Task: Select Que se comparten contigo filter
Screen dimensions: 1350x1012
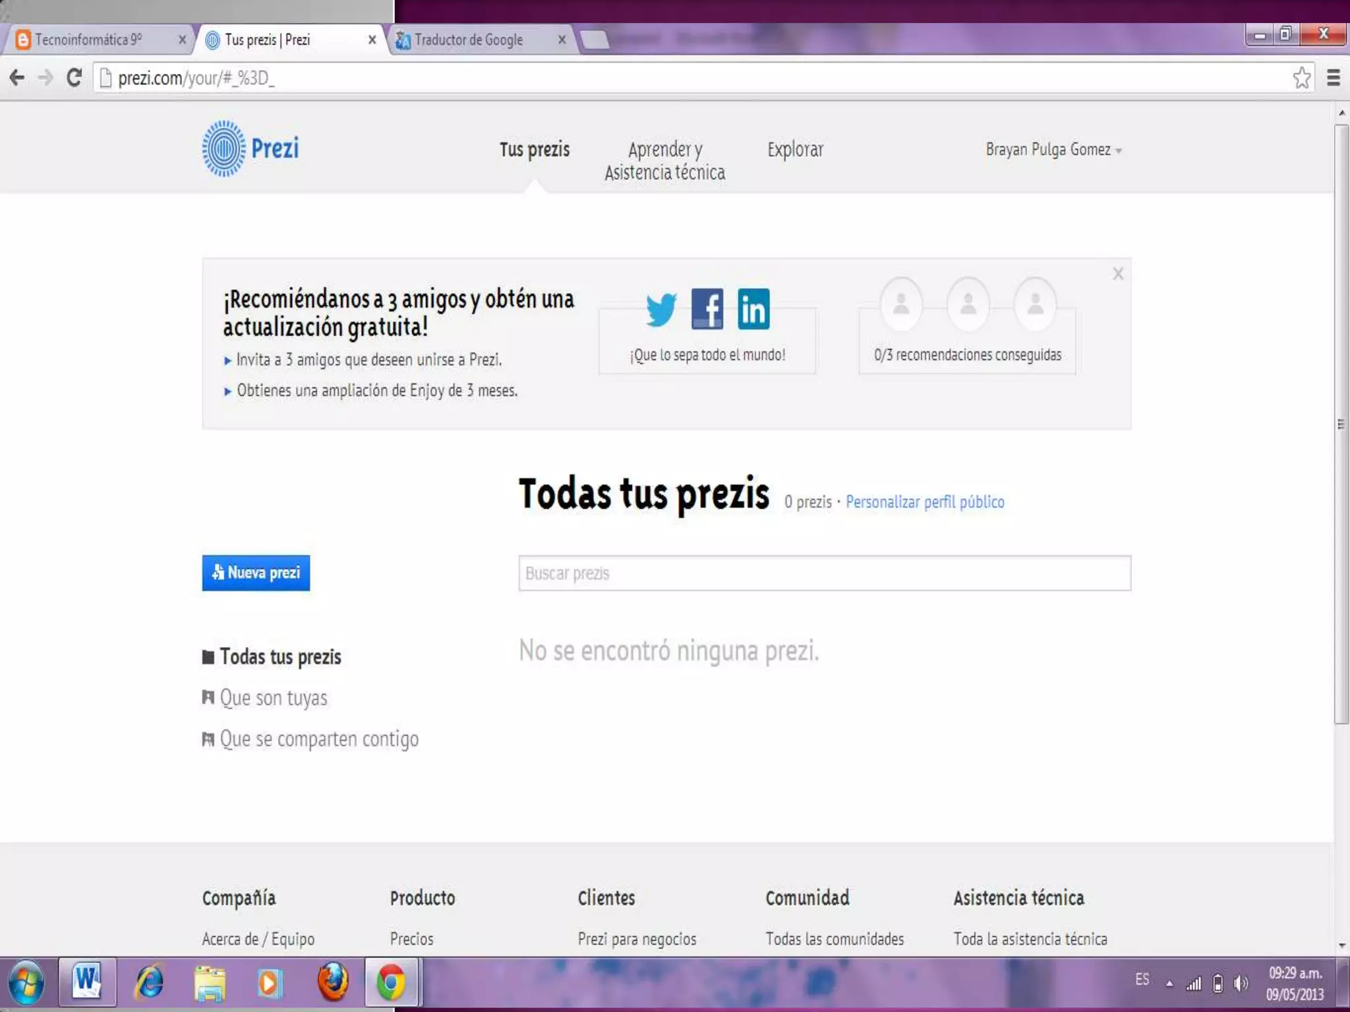Action: pos(318,739)
